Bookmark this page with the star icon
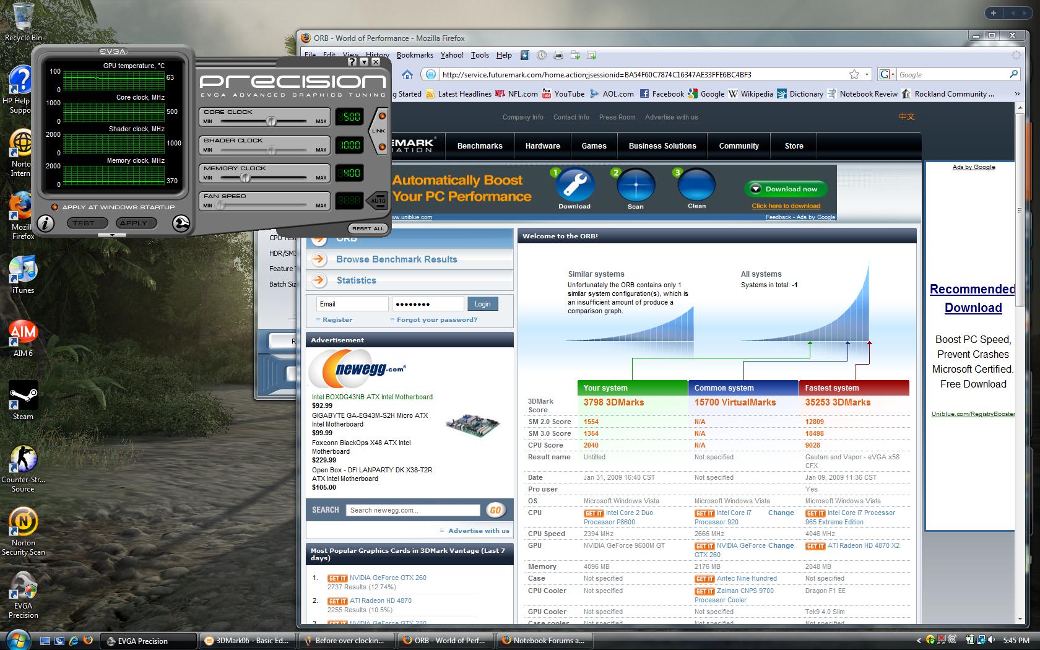The height and width of the screenshot is (650, 1040). 854,74
